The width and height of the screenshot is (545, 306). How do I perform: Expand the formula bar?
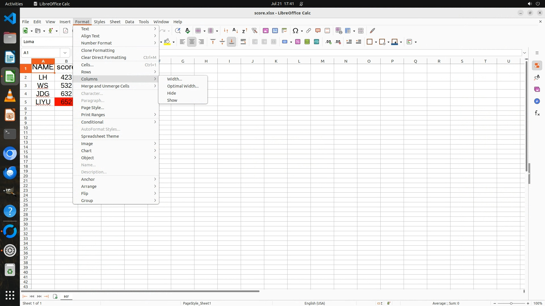525,53
